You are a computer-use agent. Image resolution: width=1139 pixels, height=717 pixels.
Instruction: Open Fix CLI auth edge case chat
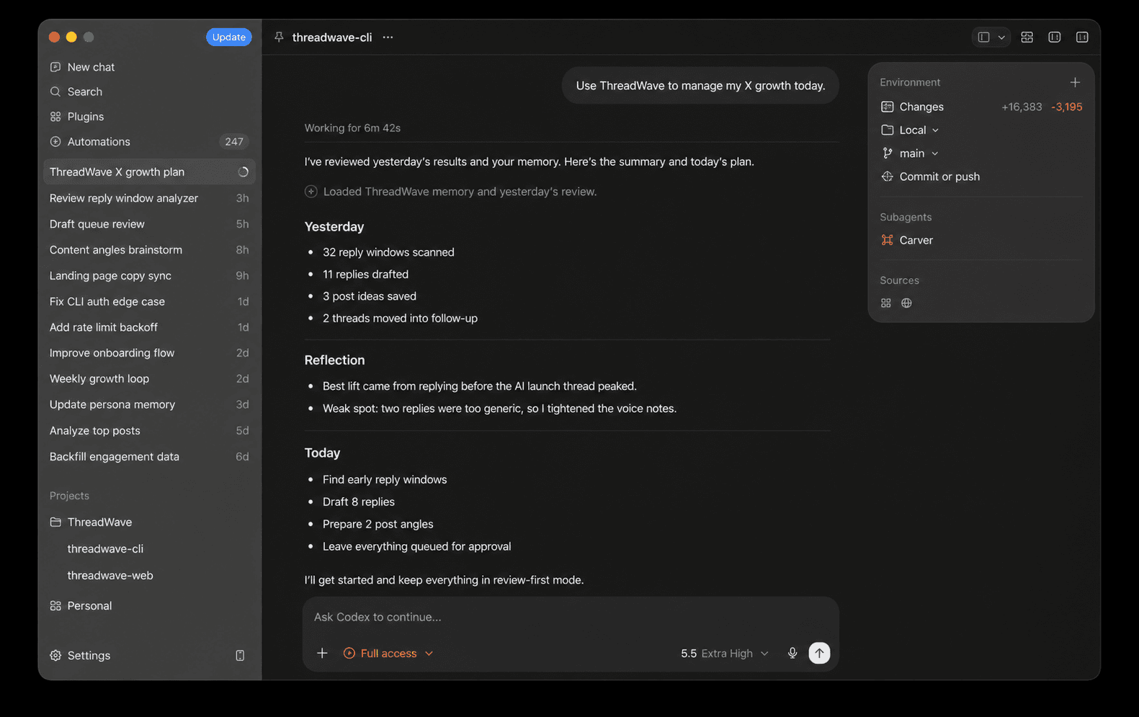[x=149, y=301]
